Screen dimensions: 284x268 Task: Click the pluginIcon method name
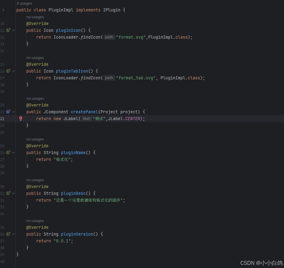[x=68, y=30]
